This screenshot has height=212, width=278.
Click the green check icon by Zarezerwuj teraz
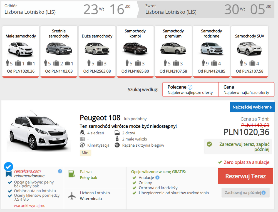[209, 144]
